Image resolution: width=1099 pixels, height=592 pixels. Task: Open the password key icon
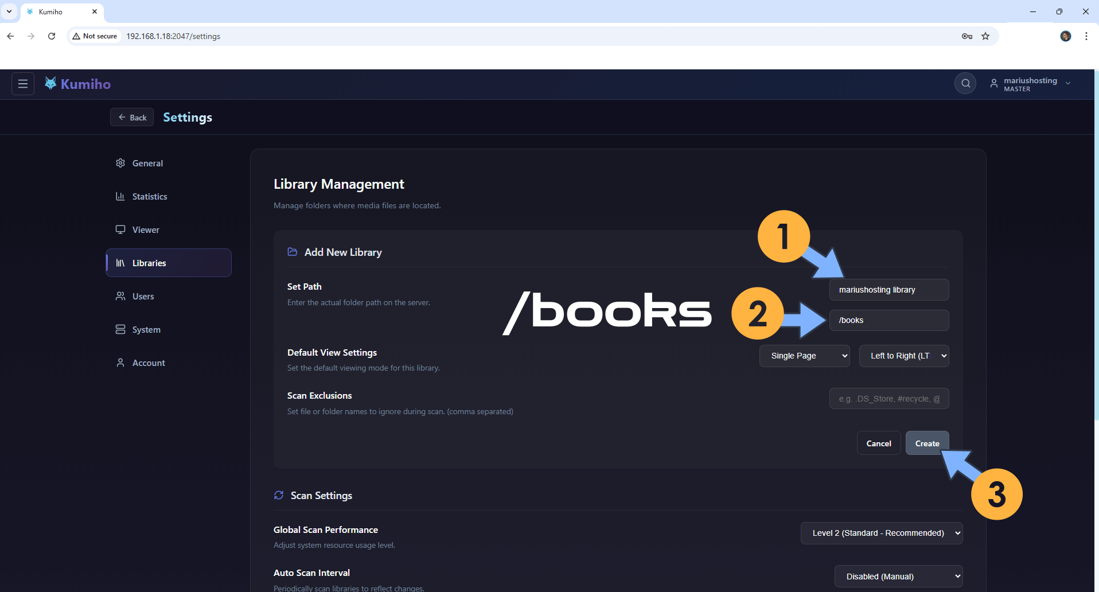tap(967, 36)
